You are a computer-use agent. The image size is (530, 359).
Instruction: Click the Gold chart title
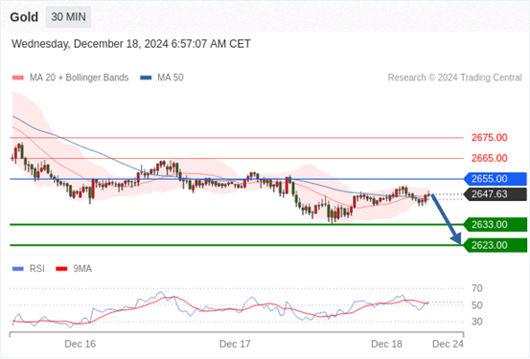[x=24, y=17]
